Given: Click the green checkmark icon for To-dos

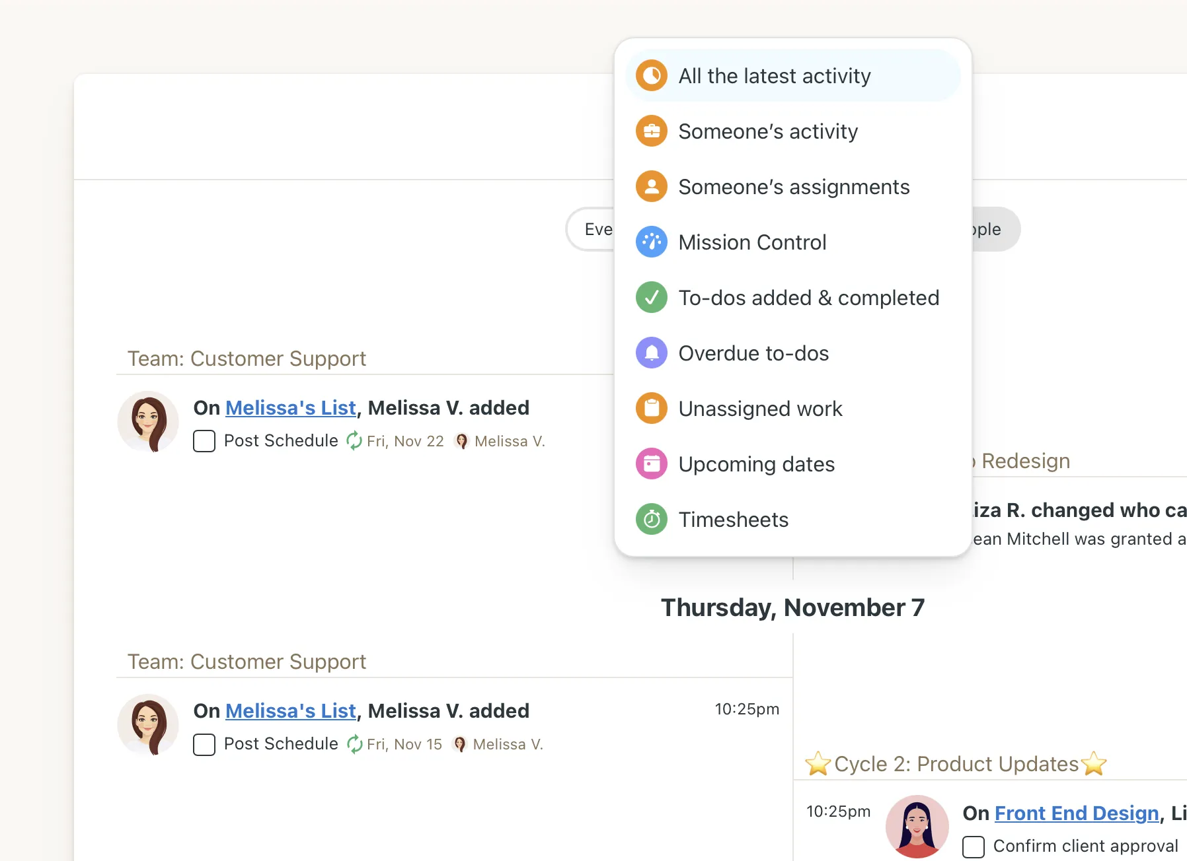Looking at the screenshot, I should (651, 297).
